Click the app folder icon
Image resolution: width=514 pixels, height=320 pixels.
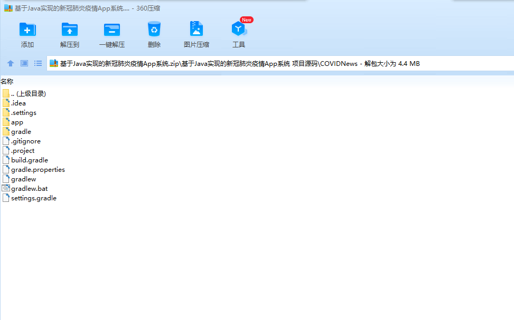(6, 122)
